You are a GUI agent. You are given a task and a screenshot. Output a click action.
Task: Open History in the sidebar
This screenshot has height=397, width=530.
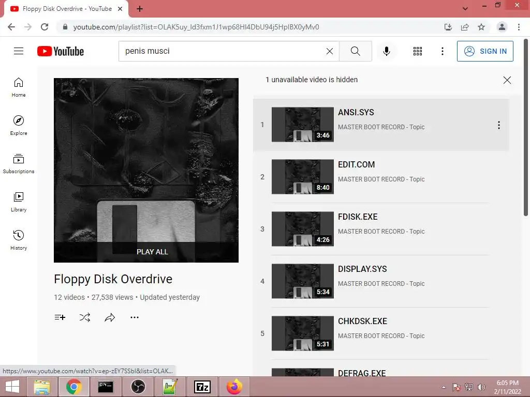[19, 240]
